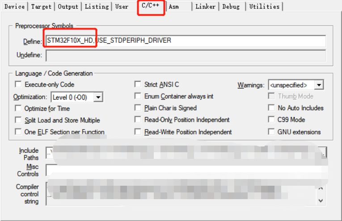Go to the Output tab
Screen dimensions: 342x221
(x=68, y=7)
